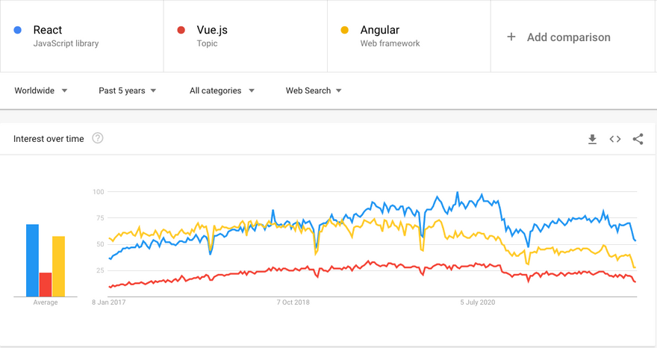Click the Add comparison text
Screen dimensions: 657x348
pyautogui.click(x=568, y=37)
